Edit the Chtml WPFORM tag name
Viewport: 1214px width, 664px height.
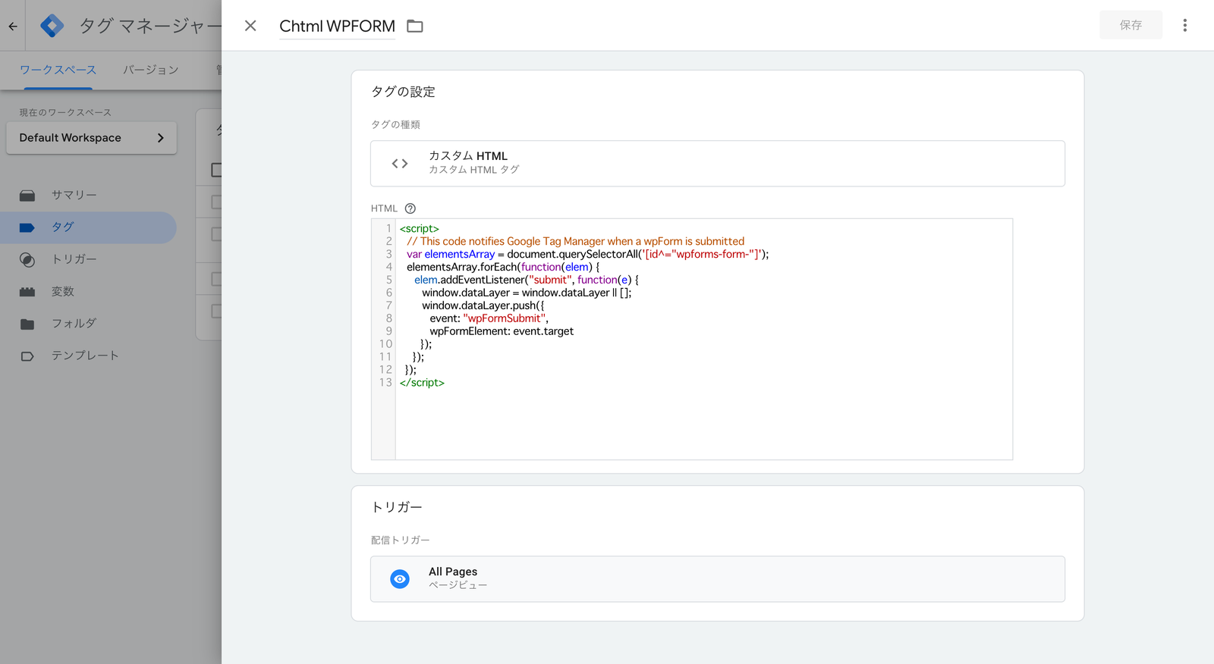point(337,26)
